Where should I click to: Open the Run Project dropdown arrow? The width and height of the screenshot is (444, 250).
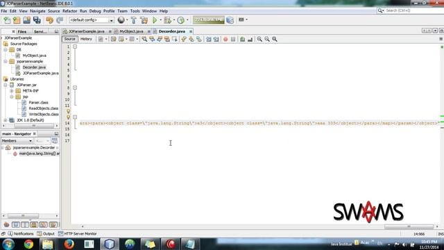pos(160,20)
